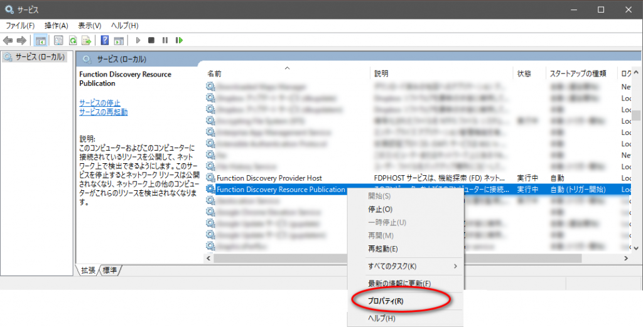Image resolution: width=643 pixels, height=327 pixels.
Task: Select プロパティ(R) in the context menu
Action: click(x=386, y=301)
